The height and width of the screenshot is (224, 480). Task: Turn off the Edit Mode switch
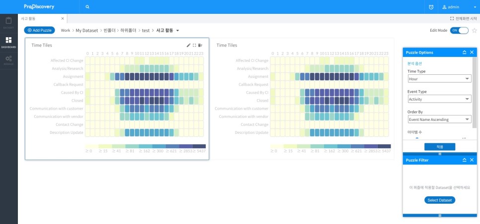coord(459,30)
